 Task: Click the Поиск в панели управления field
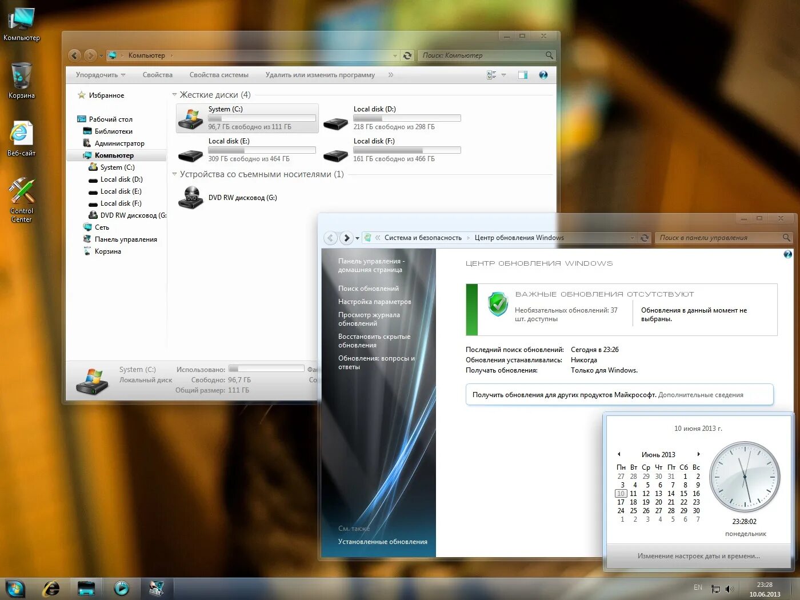click(x=725, y=238)
